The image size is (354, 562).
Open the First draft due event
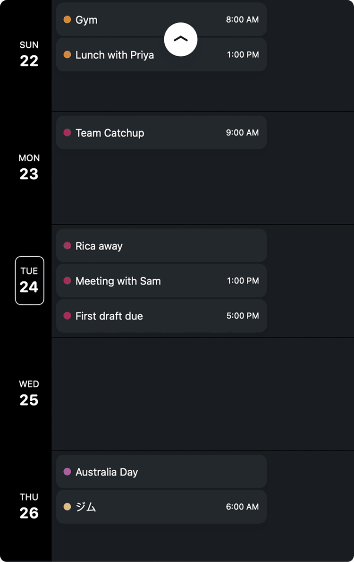coord(161,316)
